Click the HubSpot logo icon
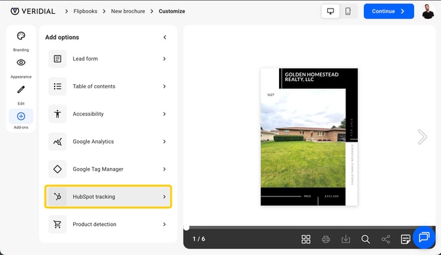 coord(57,197)
